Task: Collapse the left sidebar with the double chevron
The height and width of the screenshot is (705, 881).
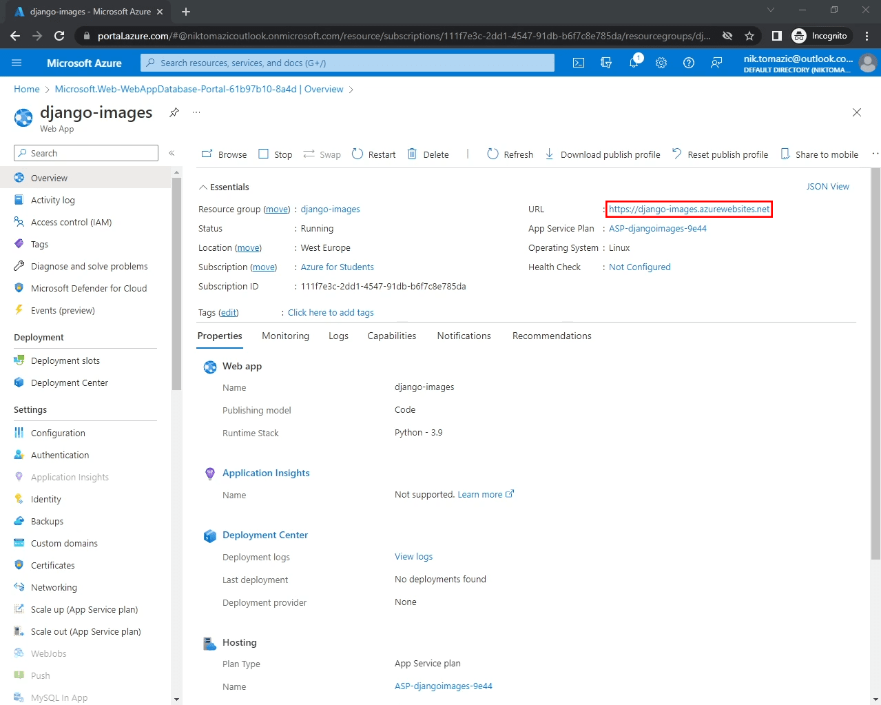Action: (x=172, y=153)
